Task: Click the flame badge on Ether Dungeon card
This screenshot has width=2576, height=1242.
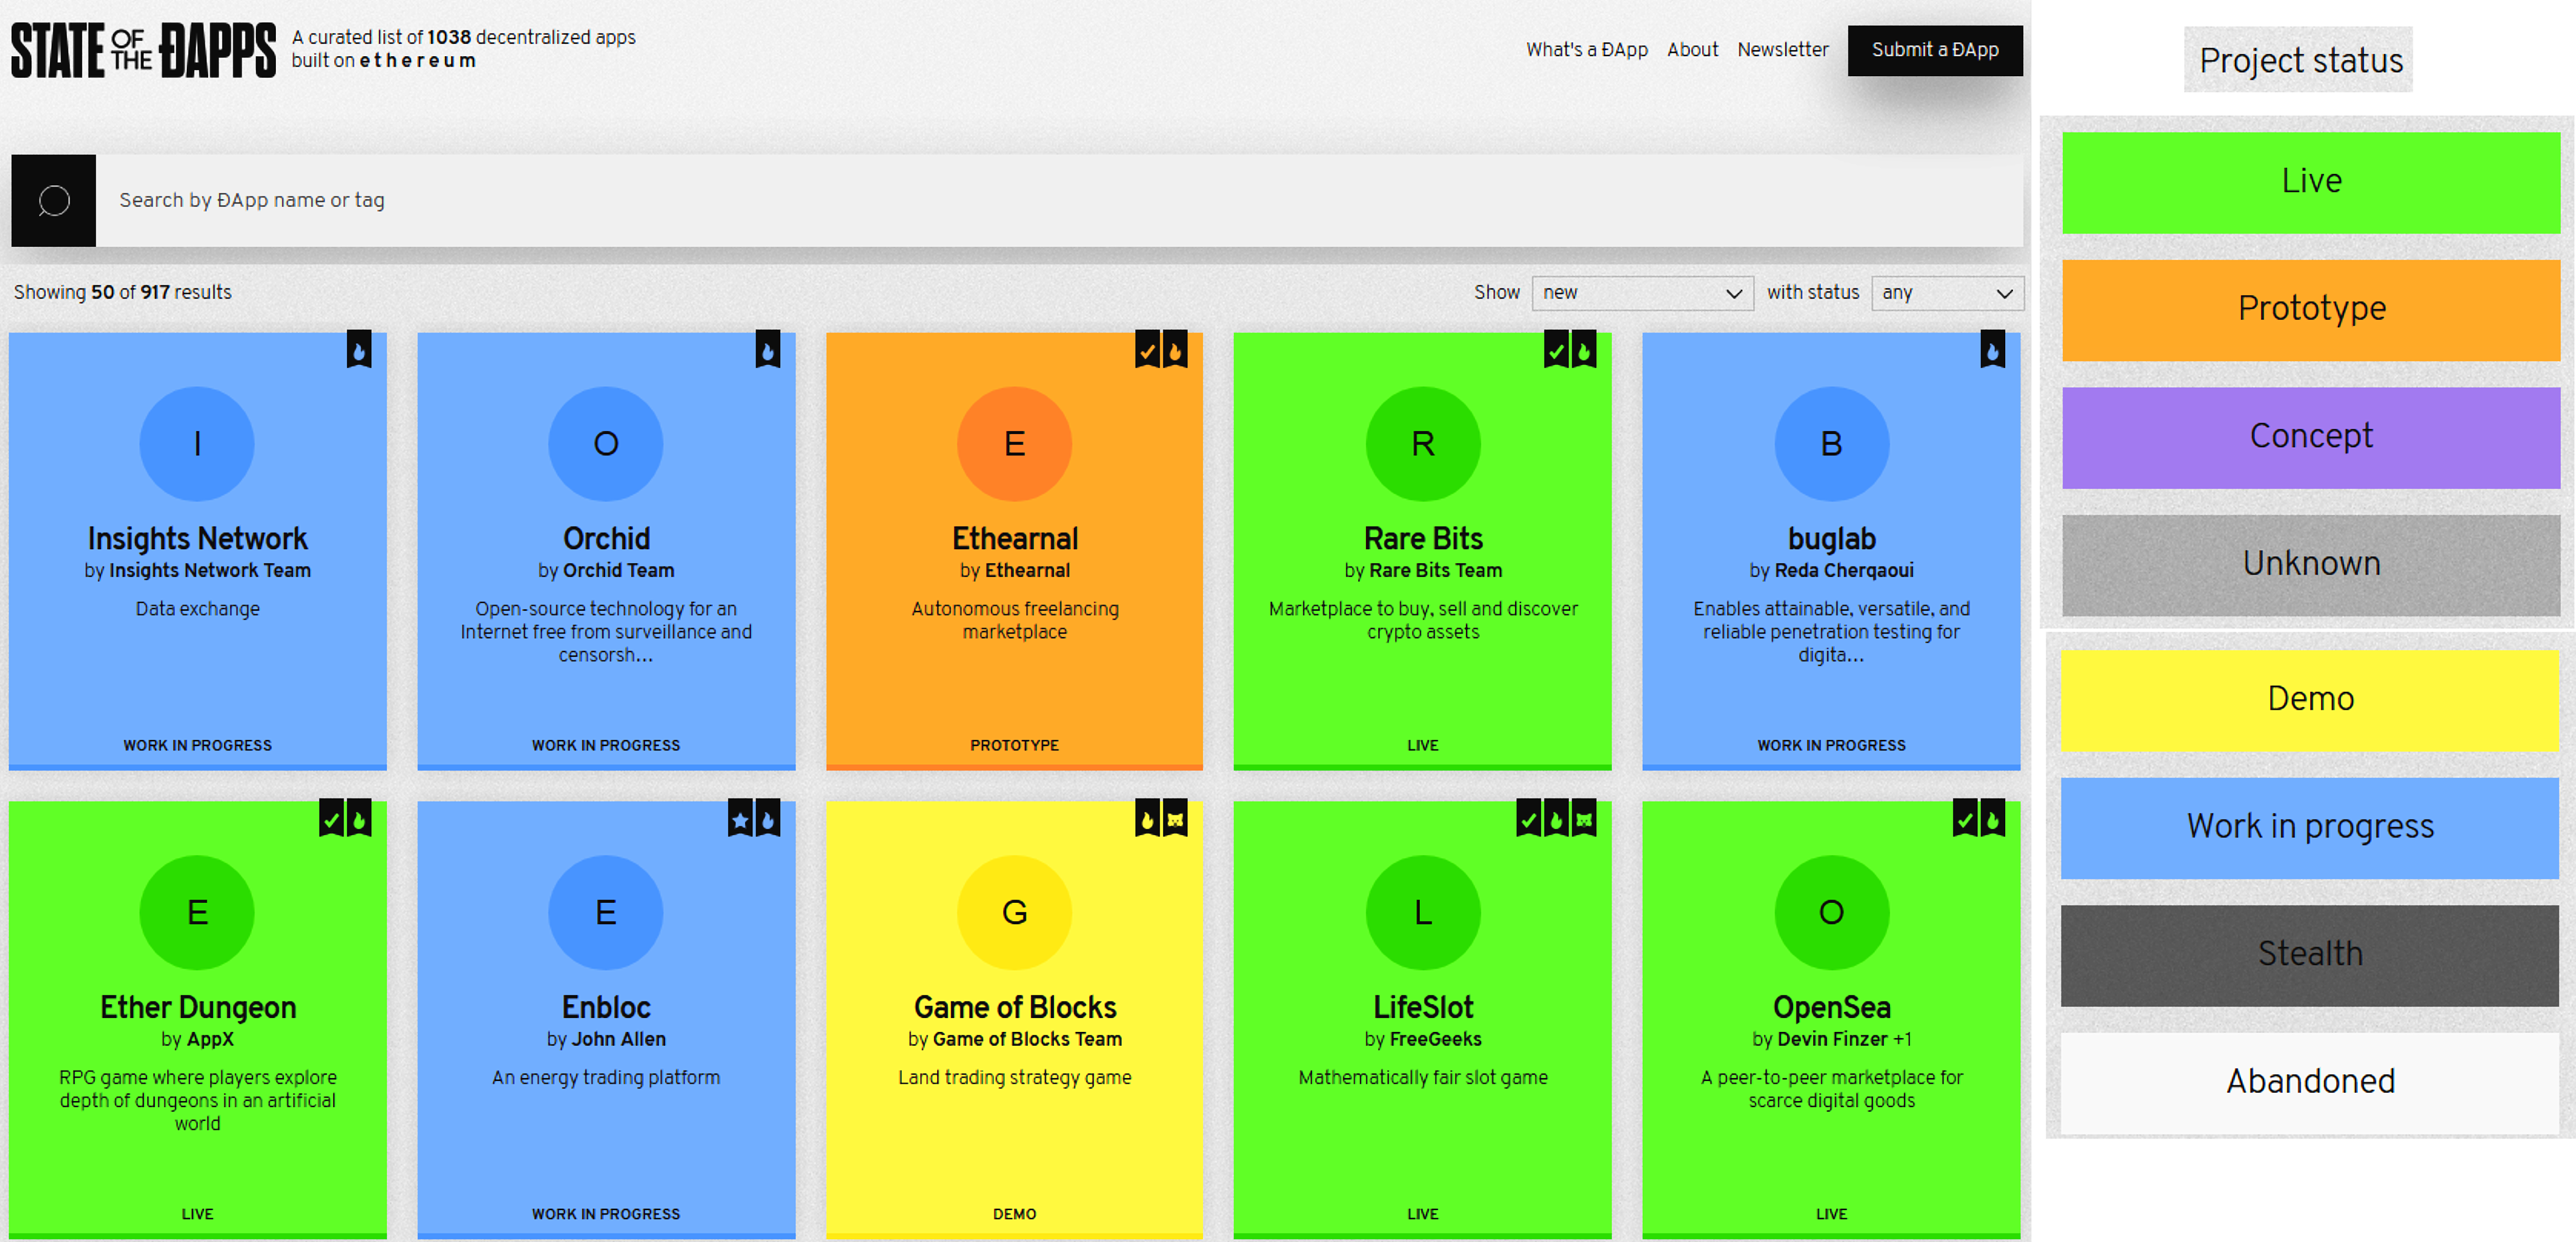Action: (x=359, y=818)
